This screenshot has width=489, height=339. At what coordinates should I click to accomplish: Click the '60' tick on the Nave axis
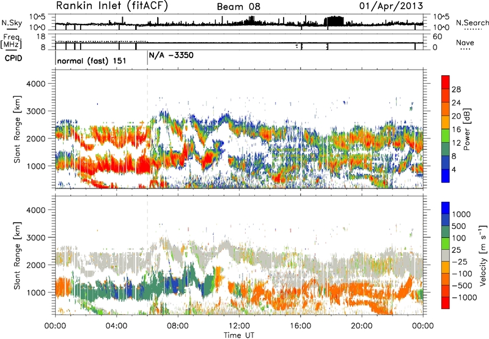(x=437, y=37)
